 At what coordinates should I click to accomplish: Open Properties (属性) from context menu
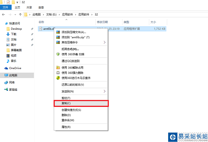point(81,127)
